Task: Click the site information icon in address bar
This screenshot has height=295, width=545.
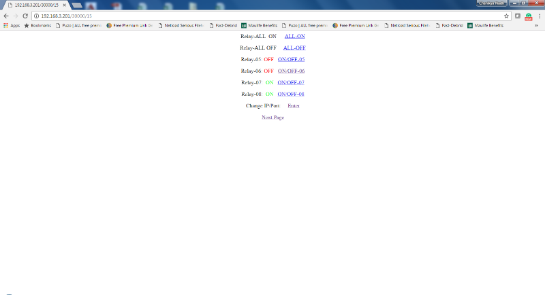Action: click(37, 16)
